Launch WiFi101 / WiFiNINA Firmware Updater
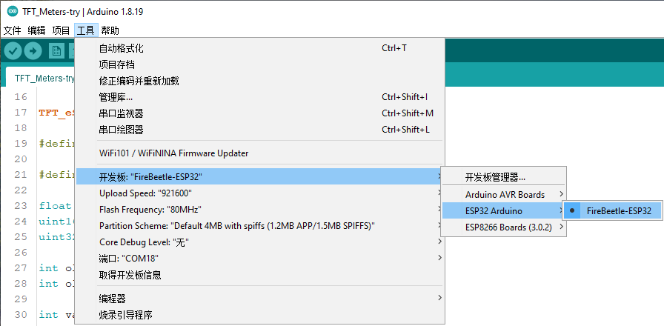 [260, 153]
